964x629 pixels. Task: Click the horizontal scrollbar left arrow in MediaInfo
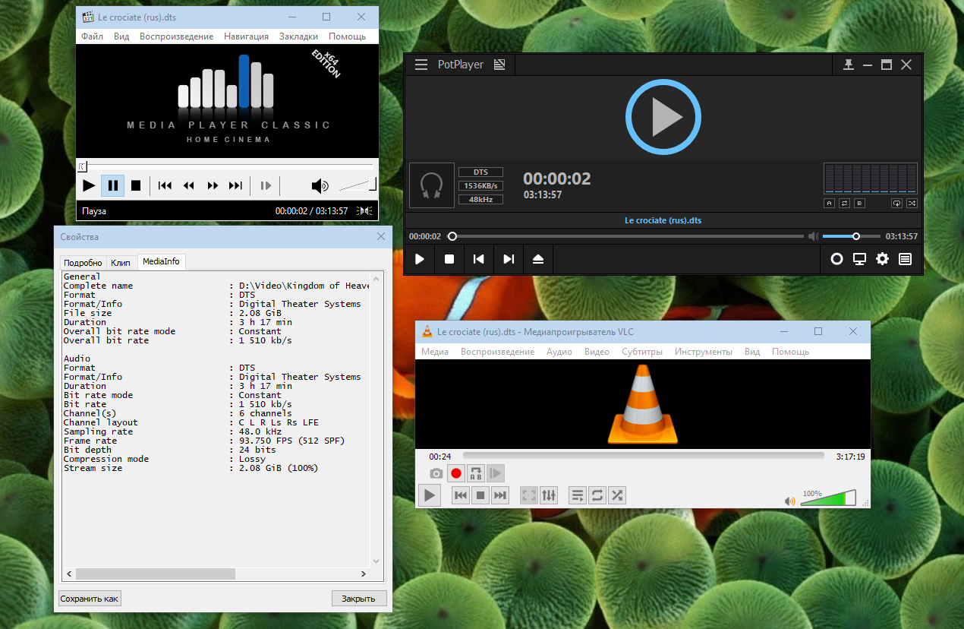(69, 574)
